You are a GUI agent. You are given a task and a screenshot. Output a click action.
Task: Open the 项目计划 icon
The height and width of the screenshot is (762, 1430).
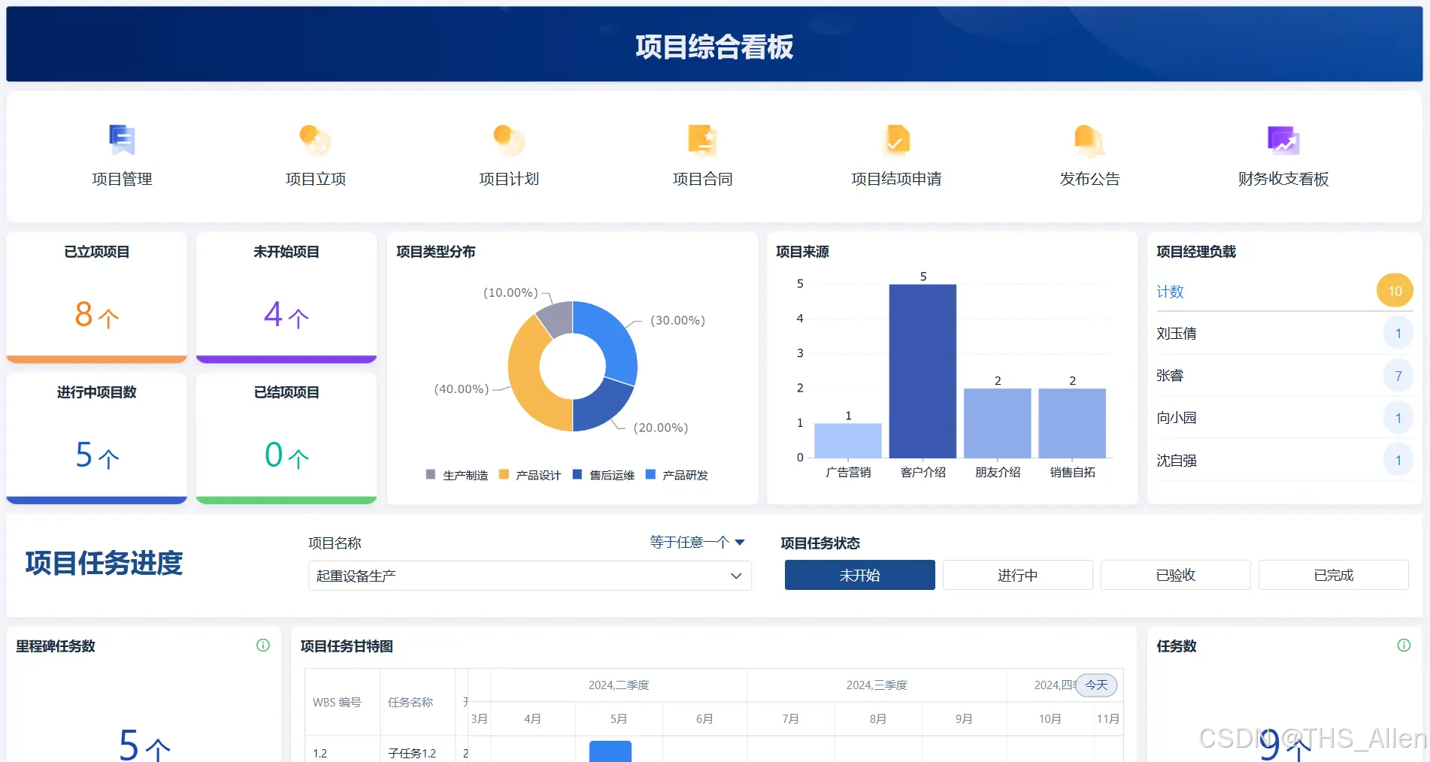tap(509, 140)
